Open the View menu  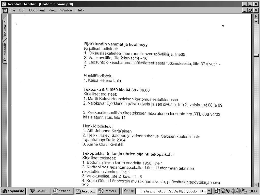click(52, 10)
